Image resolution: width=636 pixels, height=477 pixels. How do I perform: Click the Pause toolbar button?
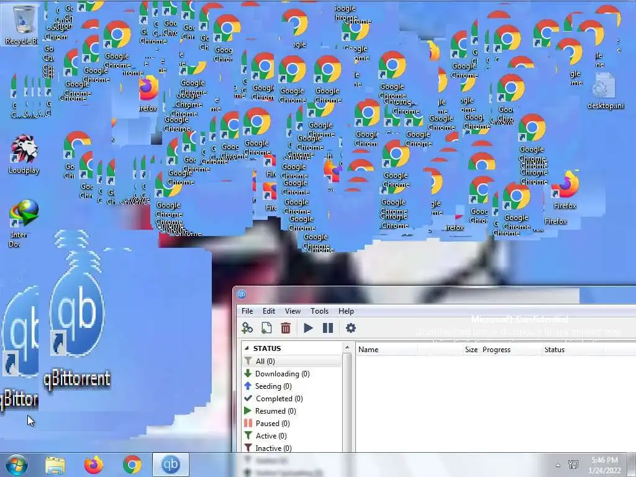328,328
